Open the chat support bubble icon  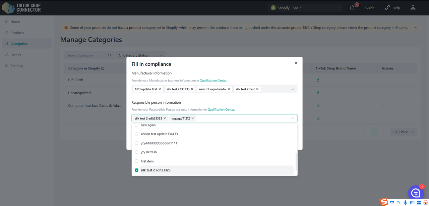click(416, 193)
